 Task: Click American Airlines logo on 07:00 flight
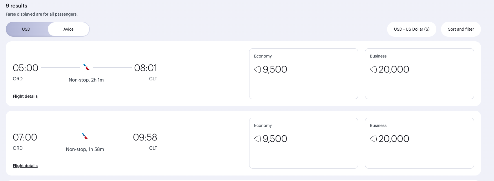click(x=85, y=136)
